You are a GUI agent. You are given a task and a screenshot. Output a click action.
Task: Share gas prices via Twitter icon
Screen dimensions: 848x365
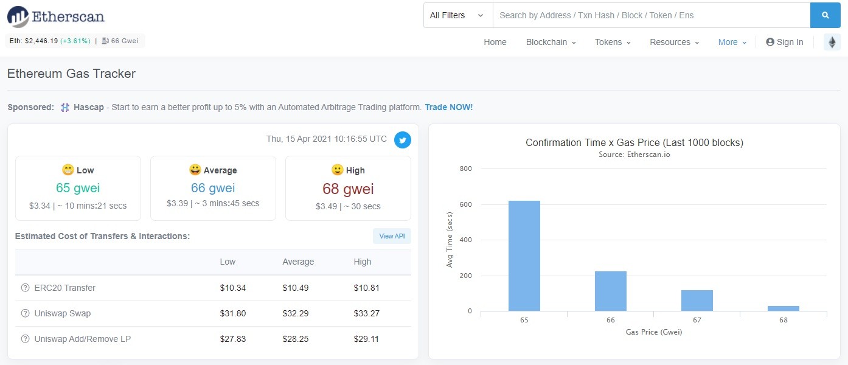pyautogui.click(x=402, y=139)
